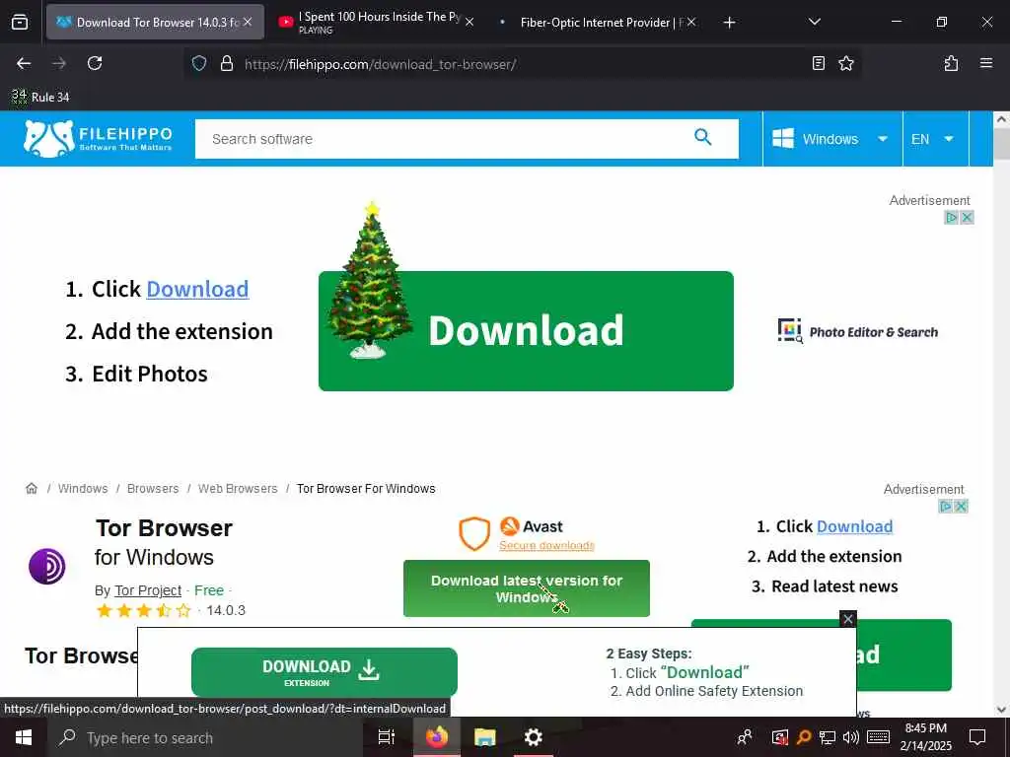This screenshot has width=1010, height=757.
Task: Bookmark this page with the star
Action: 845,63
